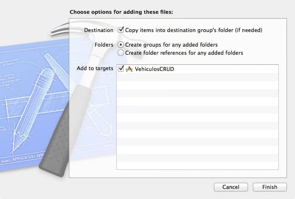
Task: Uncheck the Copy items into destination checkbox
Action: (x=121, y=30)
